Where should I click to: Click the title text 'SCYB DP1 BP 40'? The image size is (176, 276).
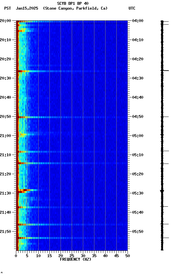coord(73,3)
